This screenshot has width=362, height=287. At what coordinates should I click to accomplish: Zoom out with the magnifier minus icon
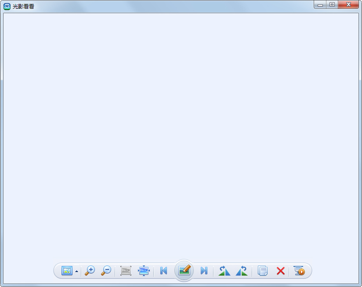pos(106,271)
